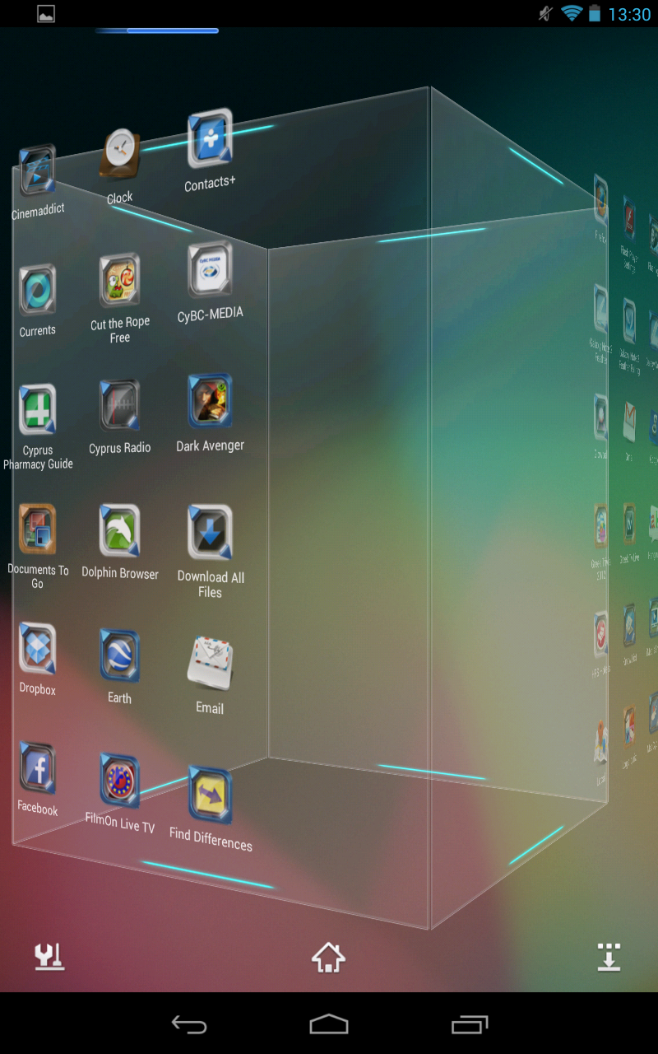The image size is (658, 1054).
Task: Open Documents To Go
Action: tap(38, 529)
